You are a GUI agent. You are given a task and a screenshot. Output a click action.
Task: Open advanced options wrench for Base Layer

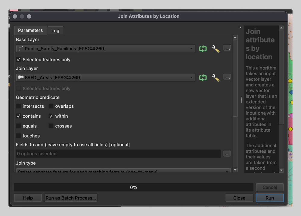tap(216, 49)
